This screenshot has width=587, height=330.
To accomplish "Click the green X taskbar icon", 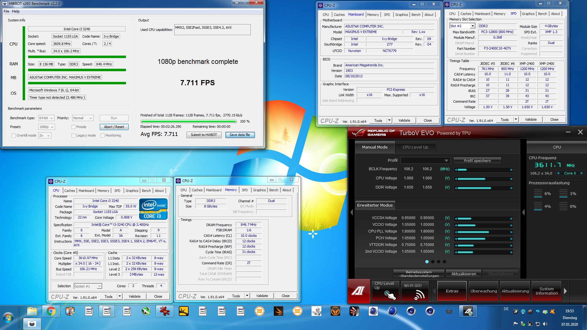I will 146,311.
